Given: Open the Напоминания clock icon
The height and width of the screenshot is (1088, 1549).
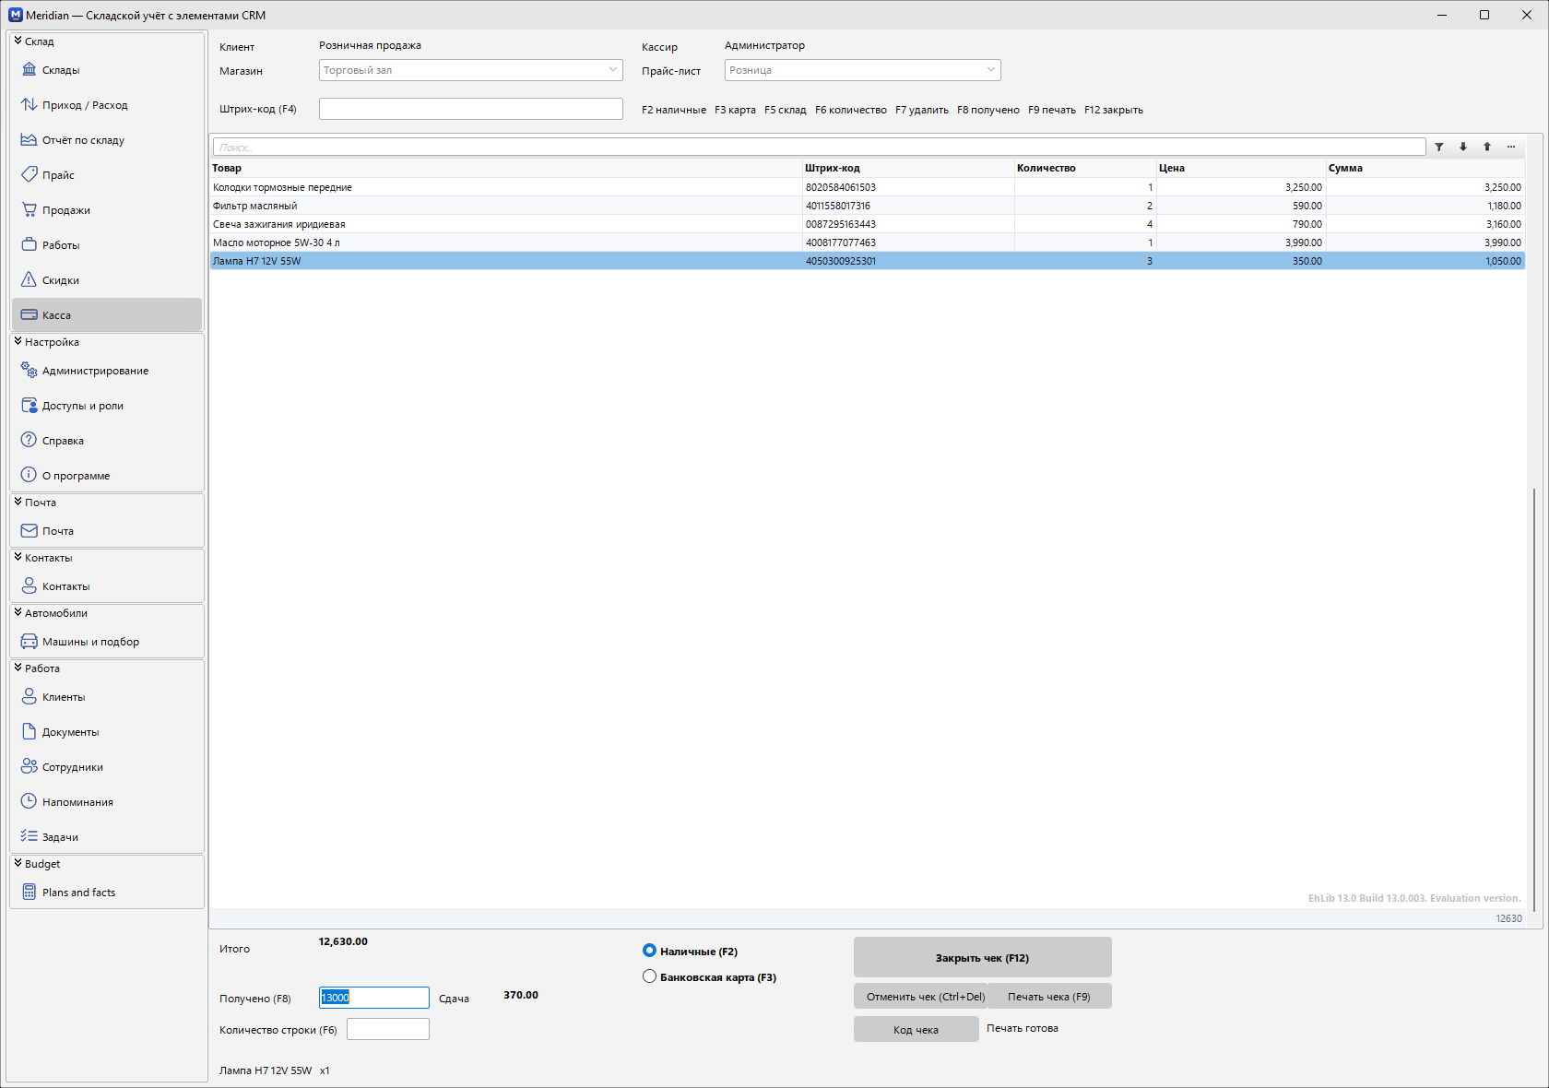Looking at the screenshot, I should click(29, 801).
